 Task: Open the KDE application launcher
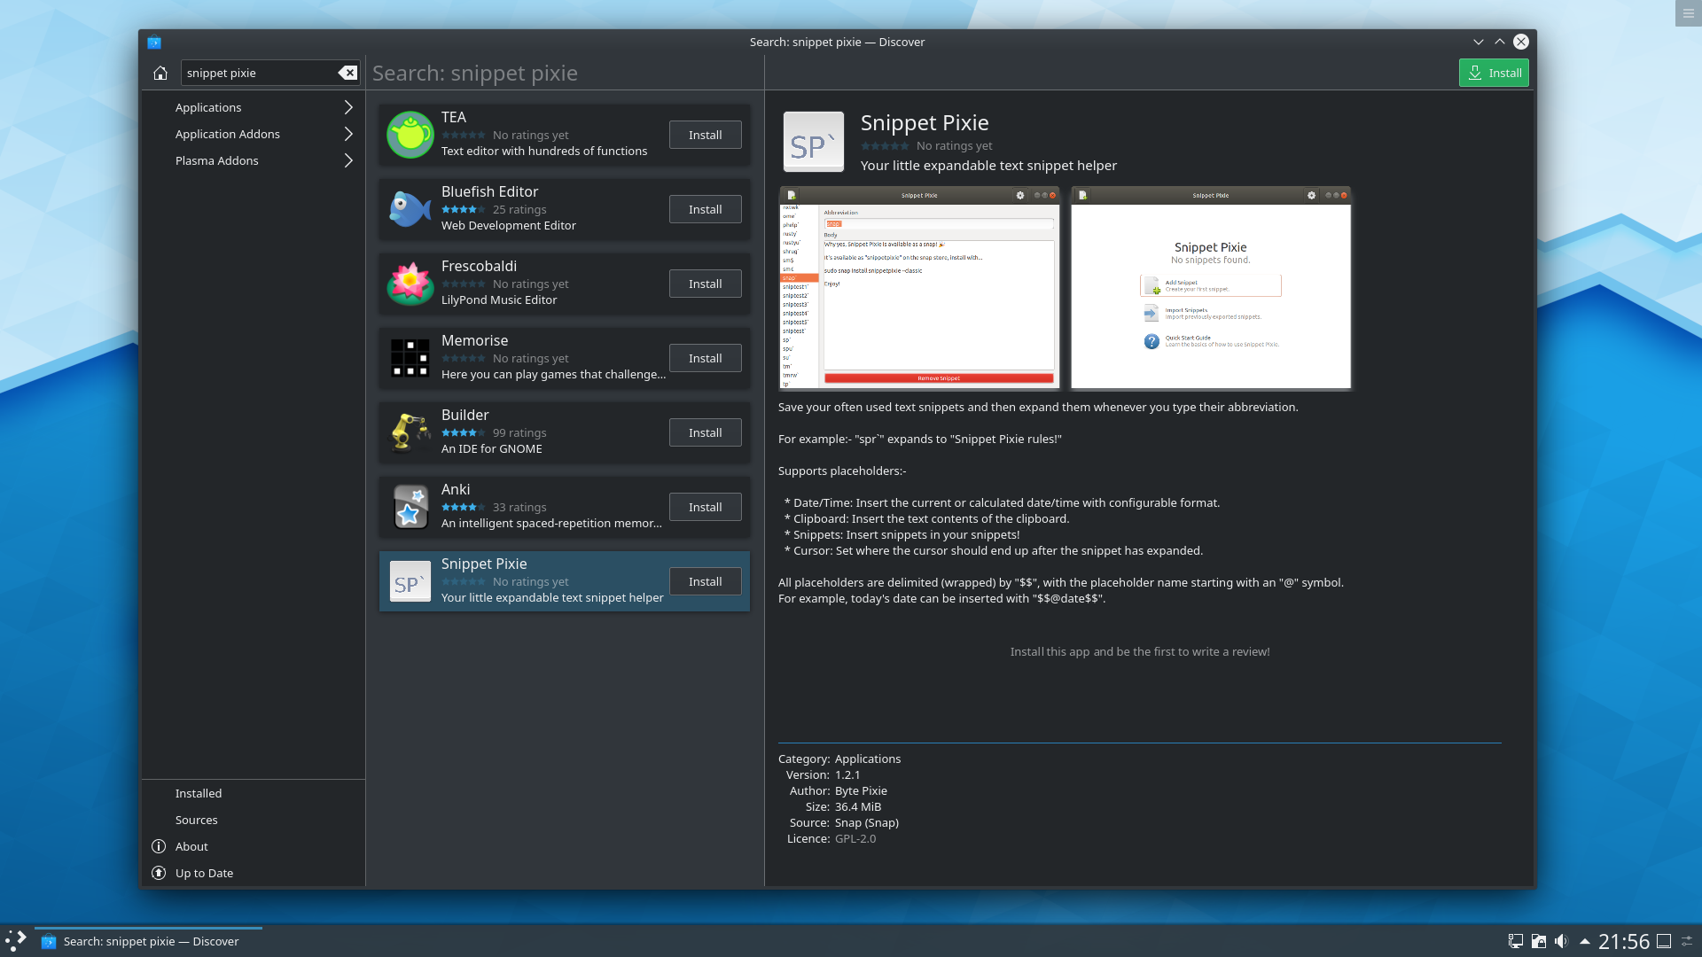16,941
